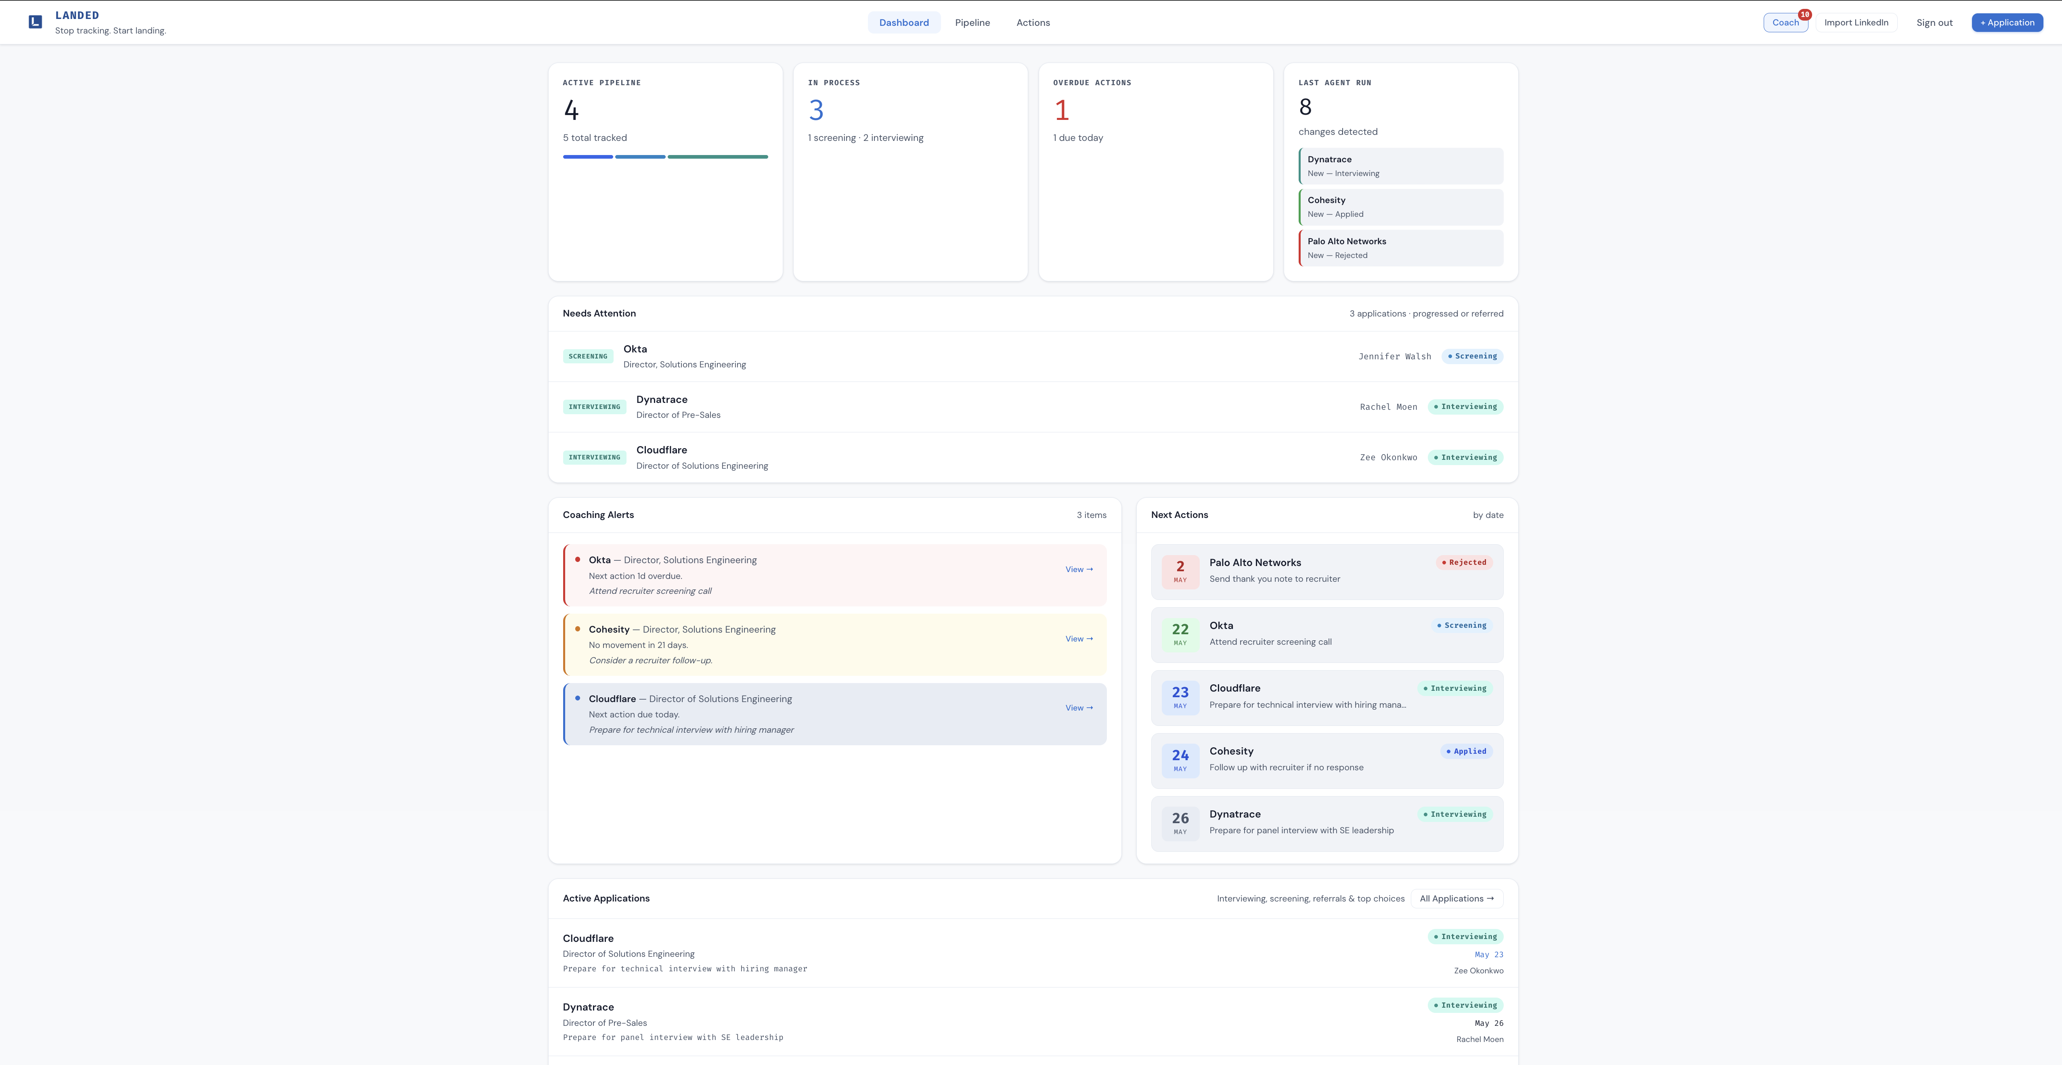Click the red notification badge on Coach

click(x=1804, y=15)
